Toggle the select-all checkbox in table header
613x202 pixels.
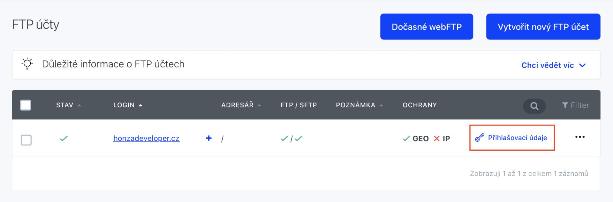pos(26,105)
